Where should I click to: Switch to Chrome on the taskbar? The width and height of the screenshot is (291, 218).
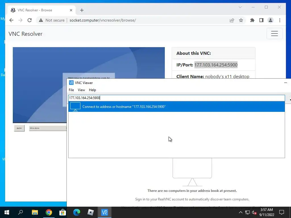tap(49, 212)
